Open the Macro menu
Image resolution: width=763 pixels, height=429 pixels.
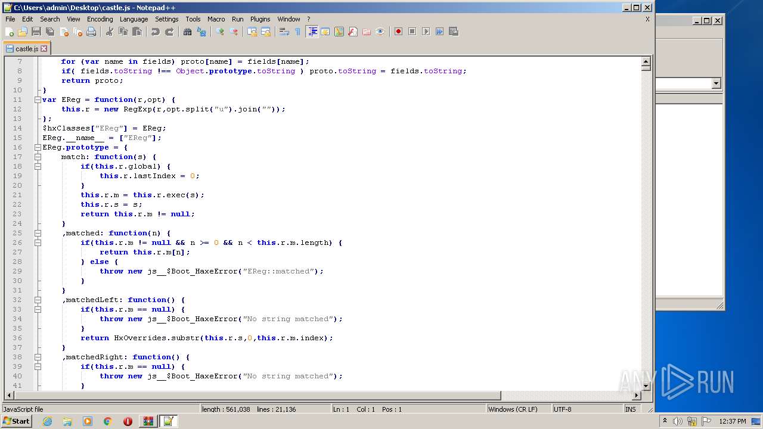(x=216, y=19)
